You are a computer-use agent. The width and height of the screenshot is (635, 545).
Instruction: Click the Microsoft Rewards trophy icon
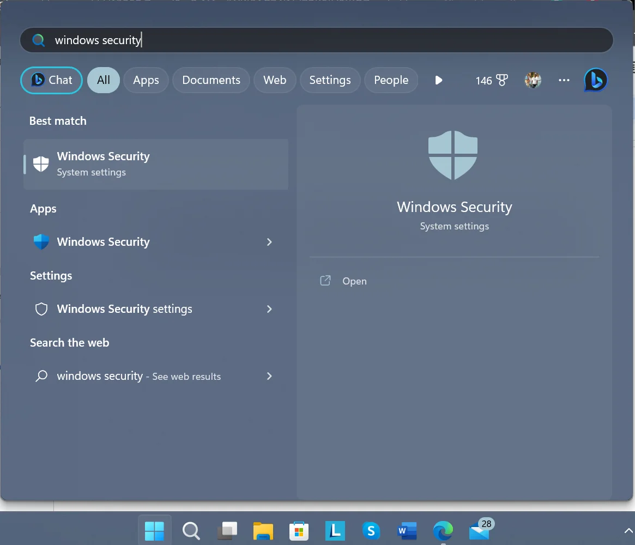(501, 80)
